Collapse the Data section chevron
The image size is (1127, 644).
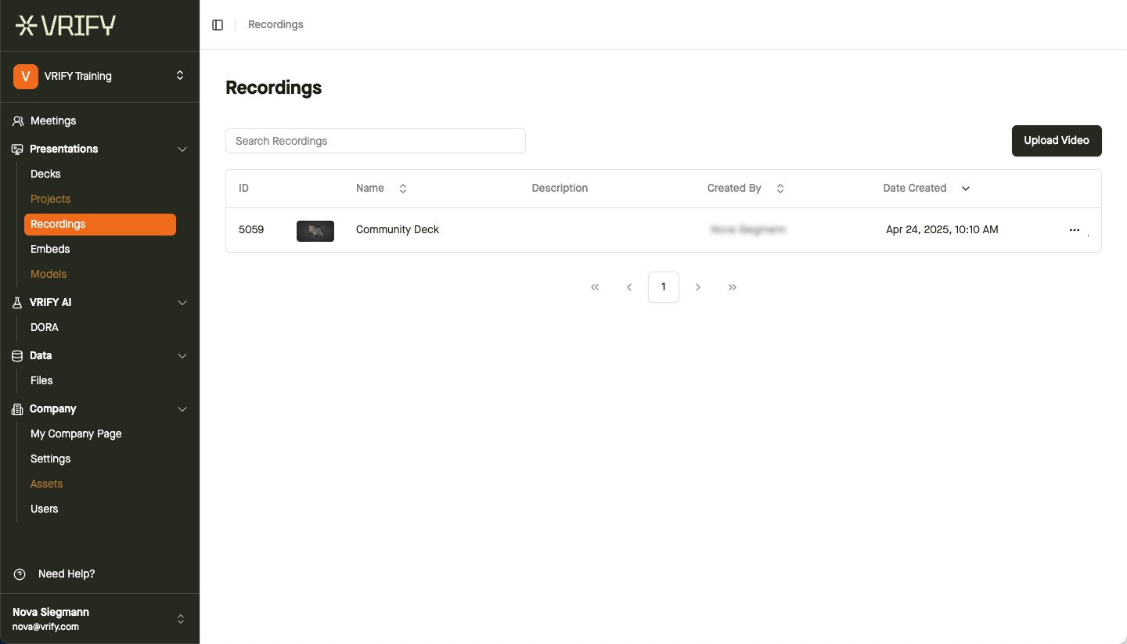pyautogui.click(x=182, y=356)
